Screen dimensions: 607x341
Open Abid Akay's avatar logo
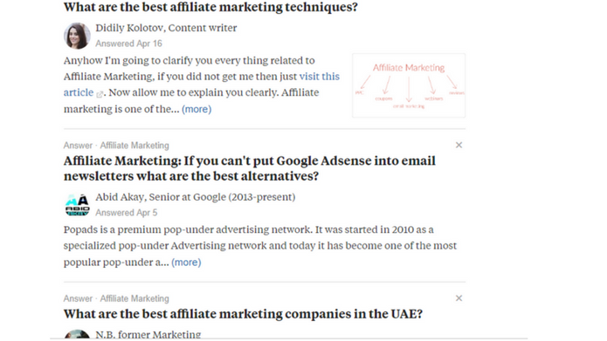click(x=77, y=205)
